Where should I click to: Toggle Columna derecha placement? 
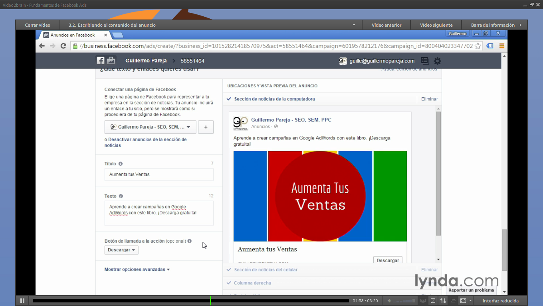coord(229,283)
